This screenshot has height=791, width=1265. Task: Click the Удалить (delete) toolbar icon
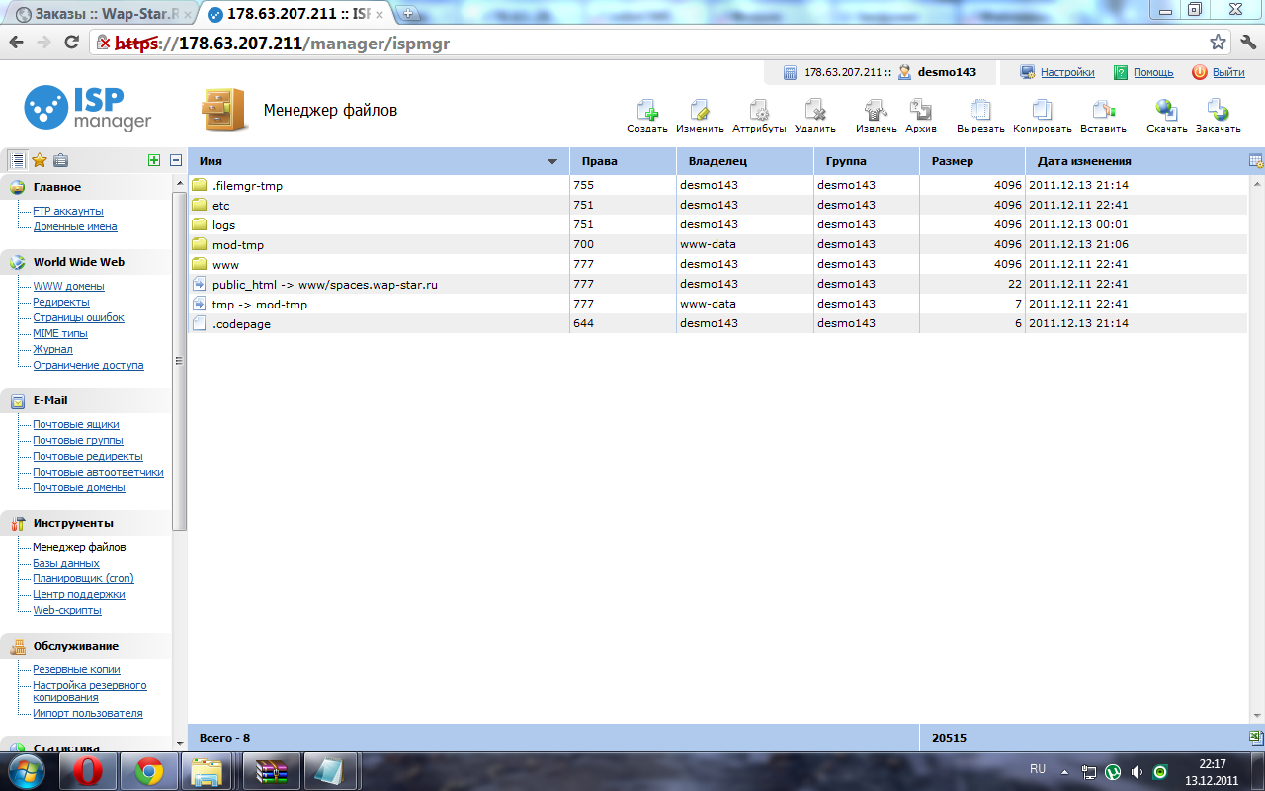pyautogui.click(x=814, y=111)
